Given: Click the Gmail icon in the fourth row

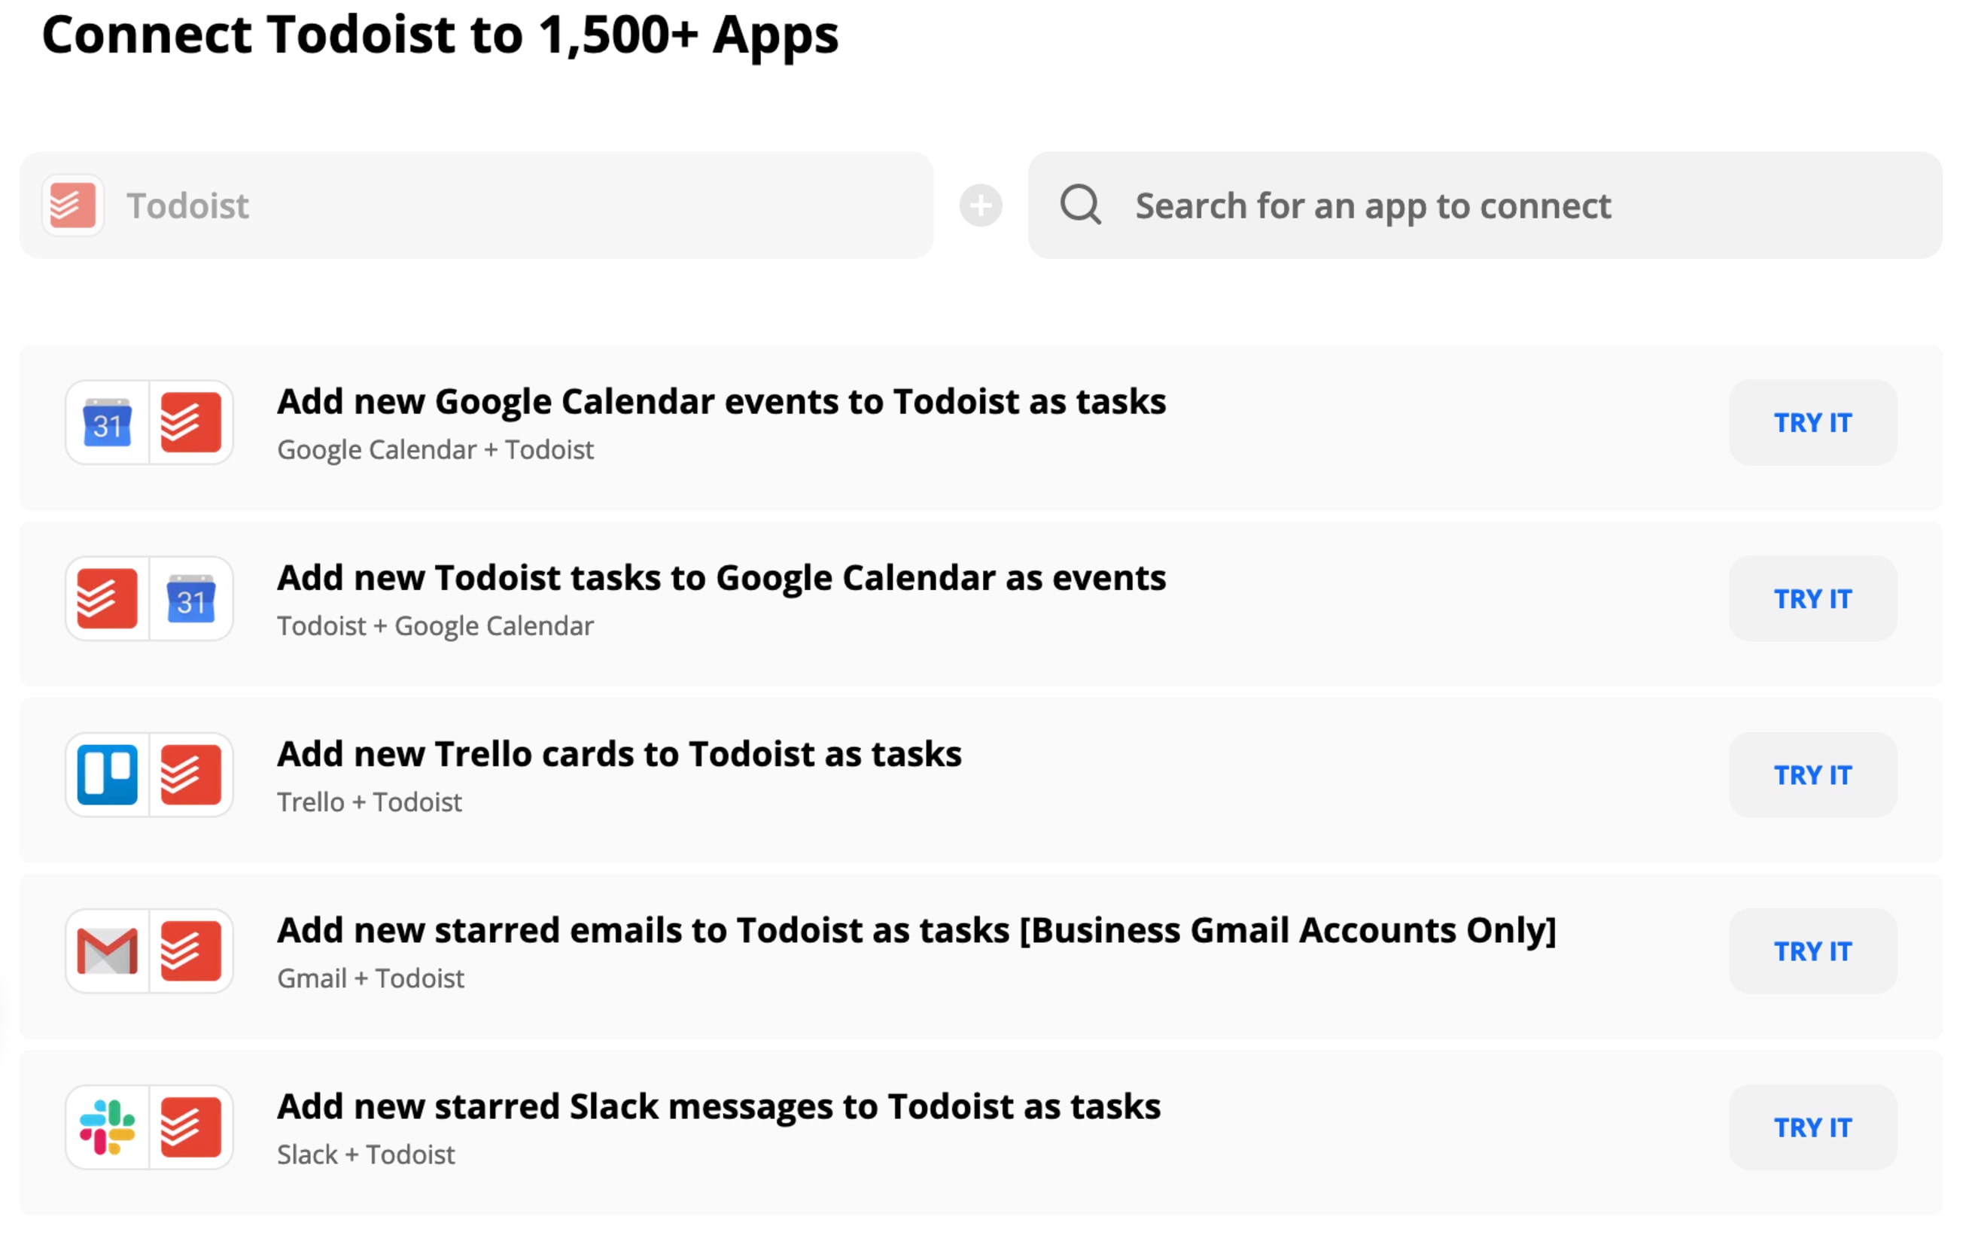Looking at the screenshot, I should (x=108, y=951).
